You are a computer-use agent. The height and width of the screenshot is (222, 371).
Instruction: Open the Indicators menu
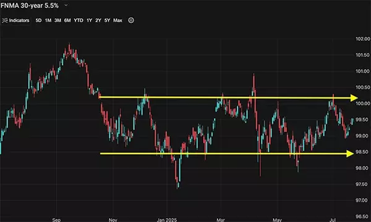pyautogui.click(x=15, y=20)
